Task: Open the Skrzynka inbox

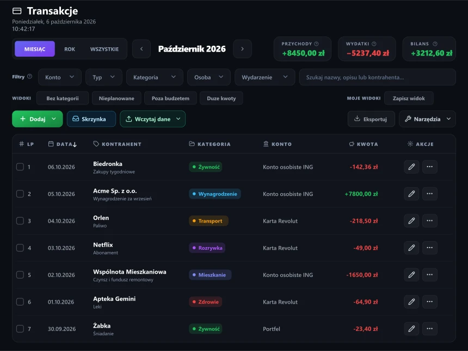Action: (x=91, y=119)
